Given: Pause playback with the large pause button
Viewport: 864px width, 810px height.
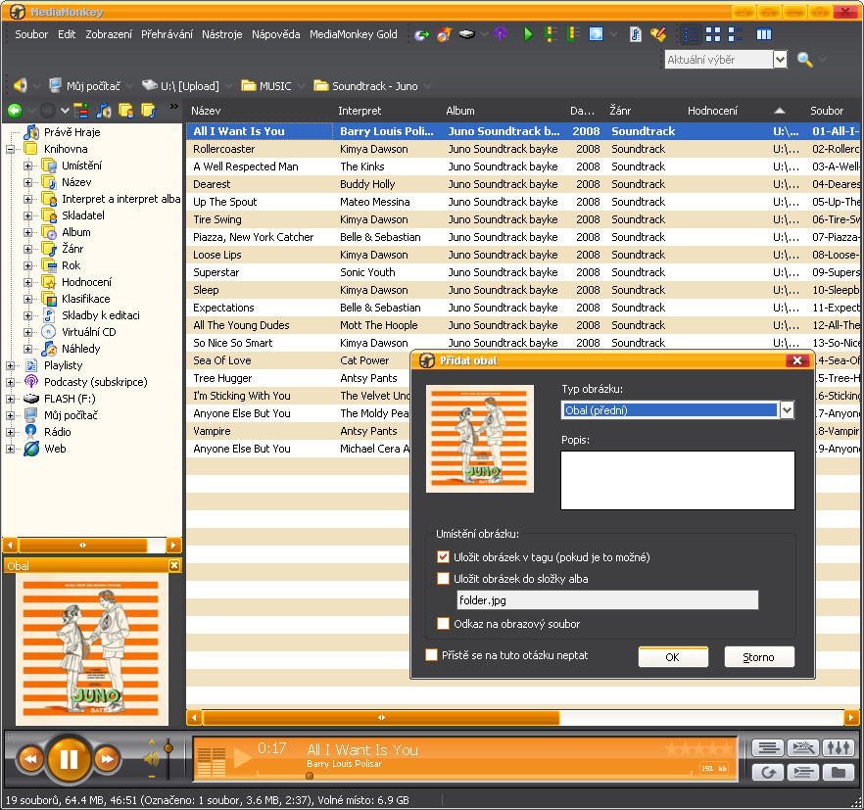Looking at the screenshot, I should pyautogui.click(x=69, y=759).
